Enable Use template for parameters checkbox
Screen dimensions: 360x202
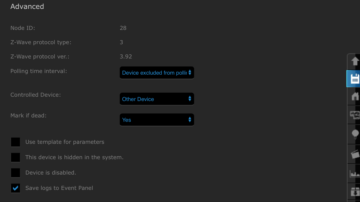pos(15,142)
